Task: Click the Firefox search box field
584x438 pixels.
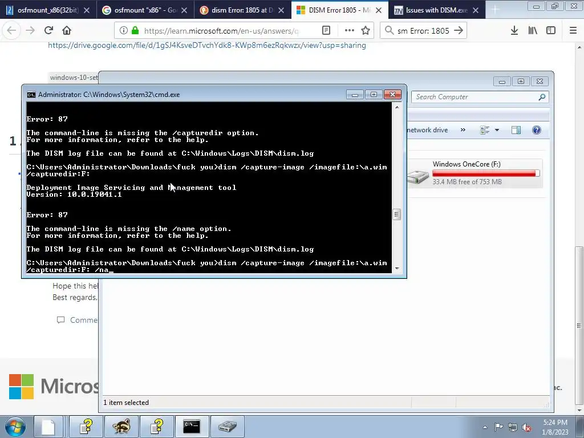Action: tap(423, 31)
